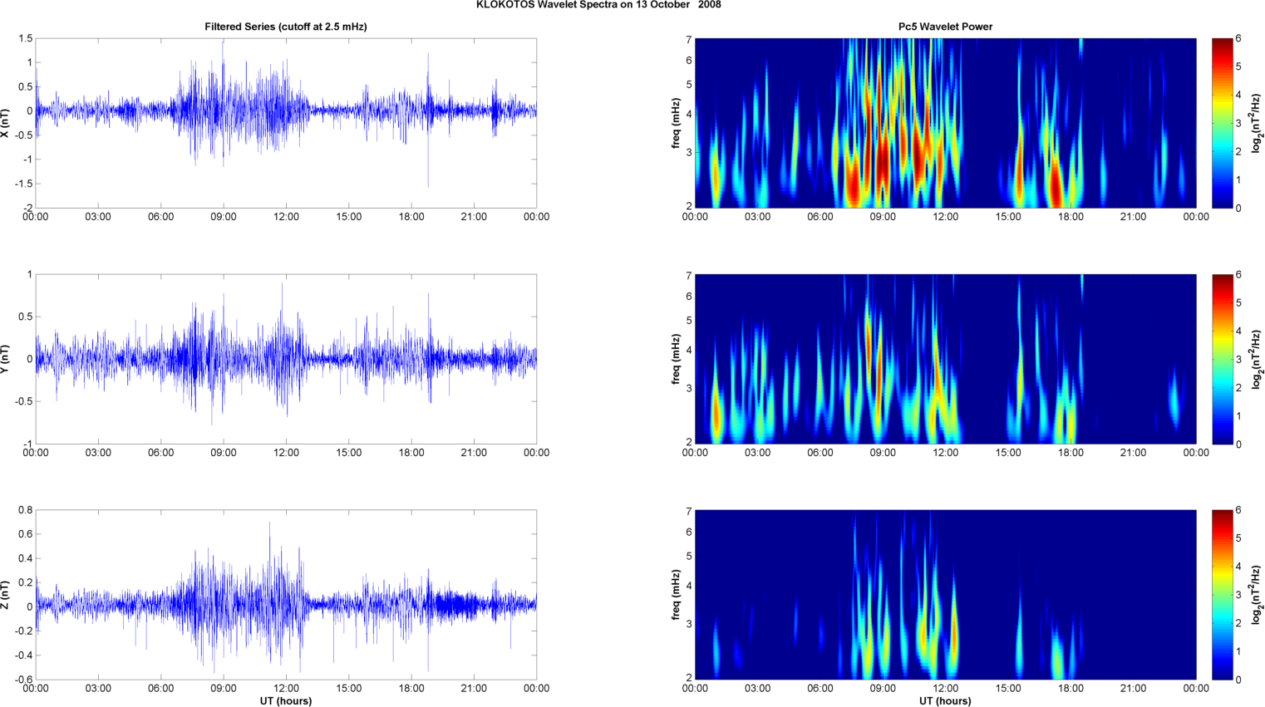The width and height of the screenshot is (1265, 707).
Task: Select freq (mHz) label of middle spectrogram
Action: [677, 359]
